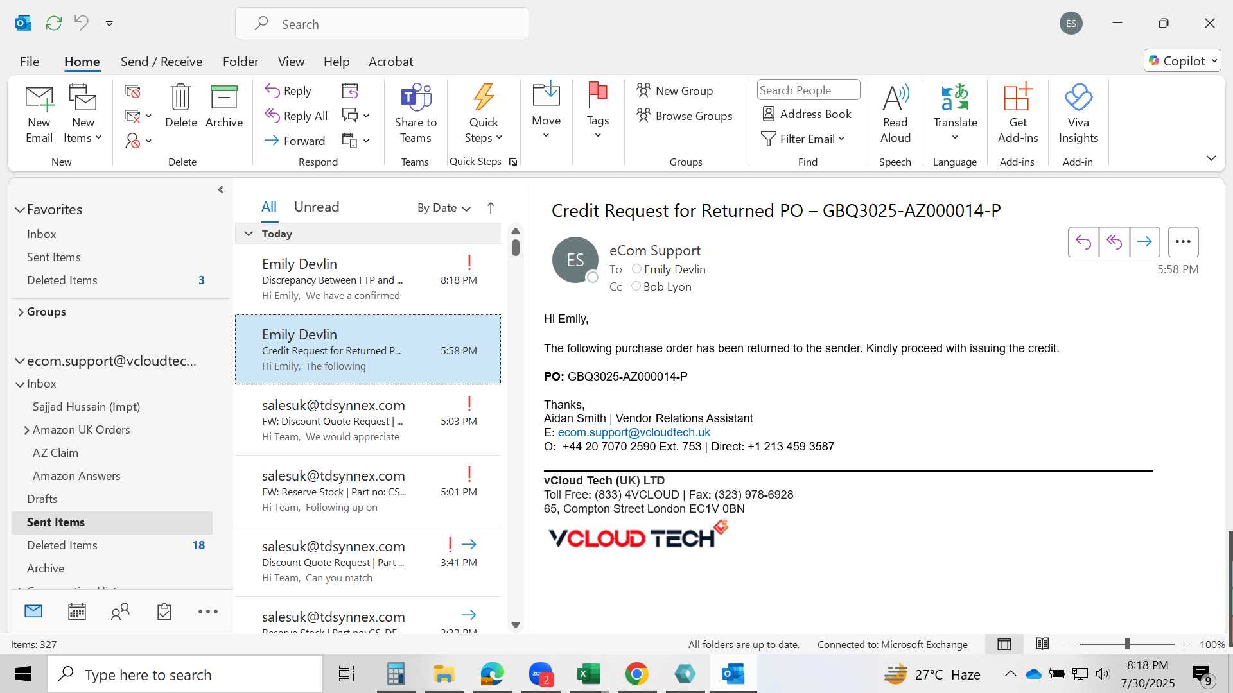Reverse sort order with up arrow

[491, 208]
